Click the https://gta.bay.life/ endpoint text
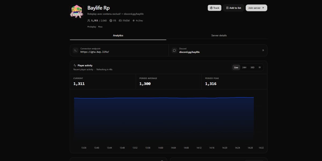322x161 pixels. (x=95, y=52)
